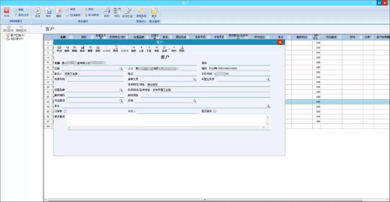Click the 移动 move icon
The image size is (390, 202).
tap(117, 12)
